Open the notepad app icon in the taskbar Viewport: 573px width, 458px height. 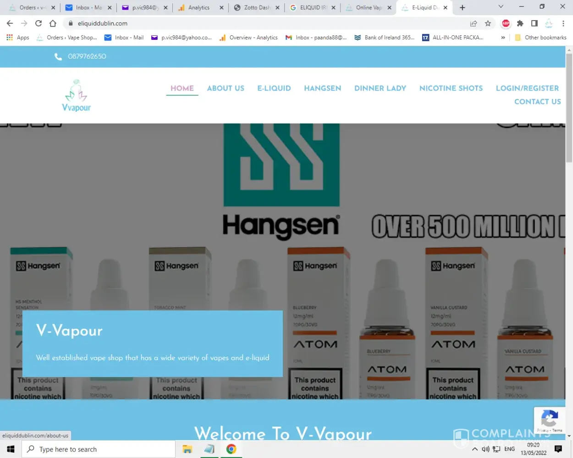click(x=209, y=449)
